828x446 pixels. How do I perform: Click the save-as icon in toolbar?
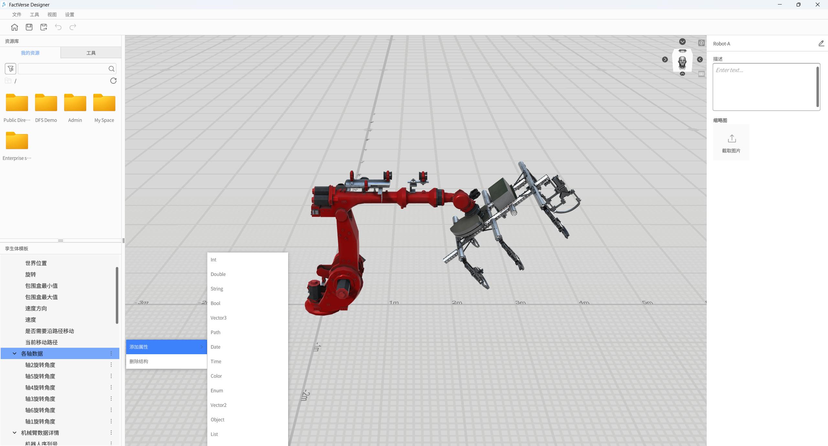(x=44, y=27)
